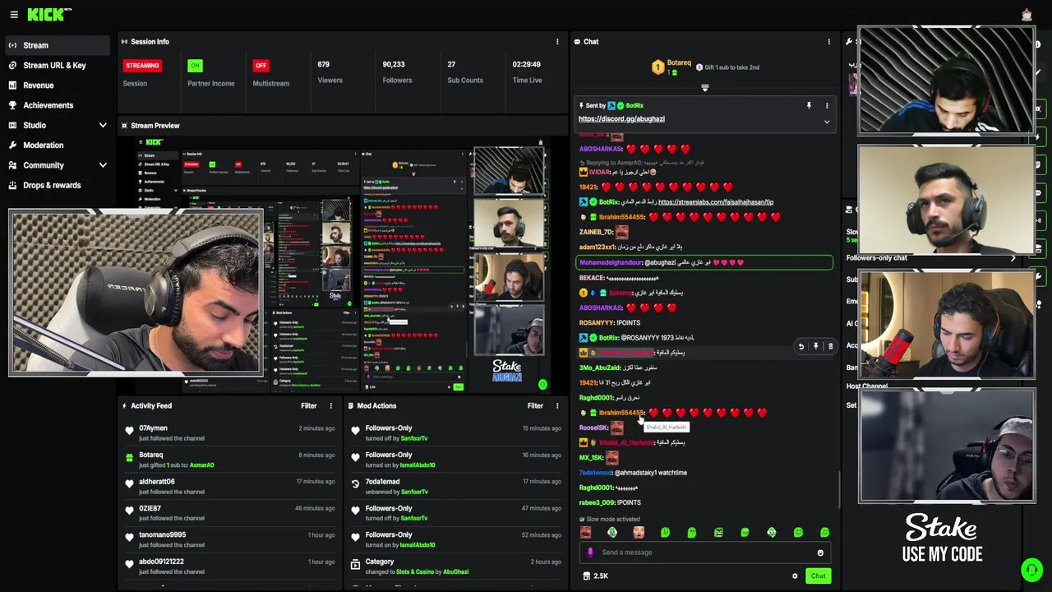Image resolution: width=1052 pixels, height=592 pixels.
Task: Open the Chat panel three-dot options menu
Action: coord(828,42)
